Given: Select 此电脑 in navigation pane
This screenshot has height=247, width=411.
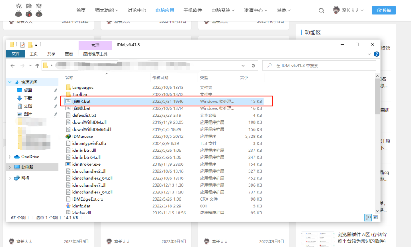Looking at the screenshot, I should click(x=27, y=167).
